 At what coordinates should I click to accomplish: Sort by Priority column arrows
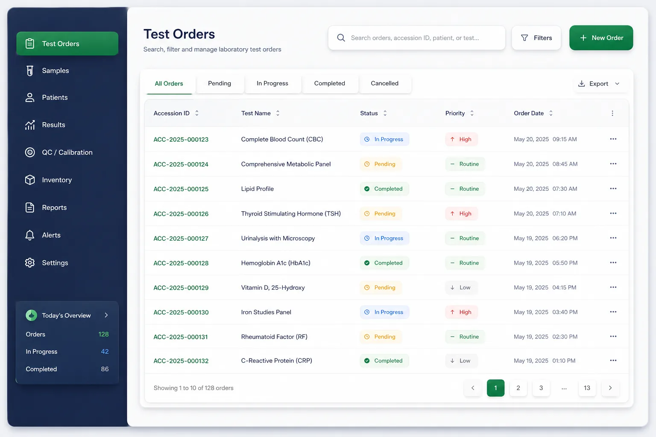point(472,113)
